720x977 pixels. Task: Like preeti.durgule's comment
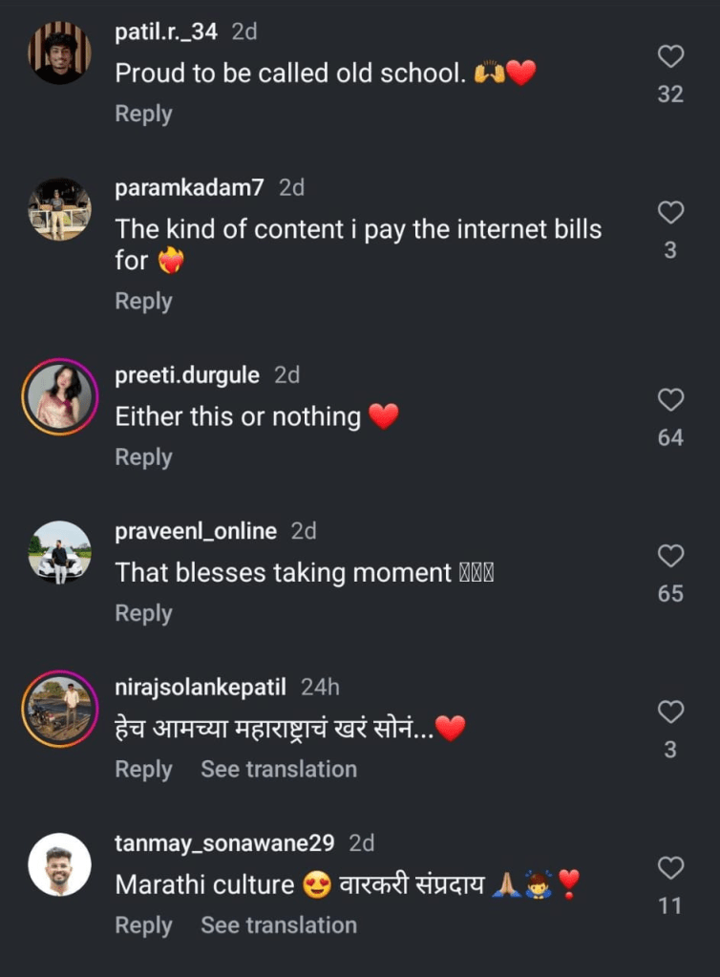pyautogui.click(x=671, y=399)
